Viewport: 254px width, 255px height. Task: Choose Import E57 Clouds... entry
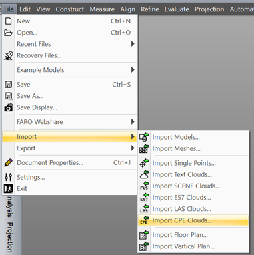point(193,198)
